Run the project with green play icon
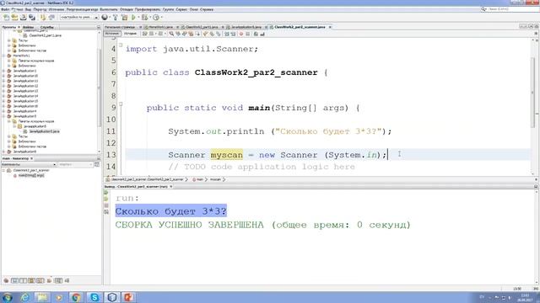 tap(133, 17)
